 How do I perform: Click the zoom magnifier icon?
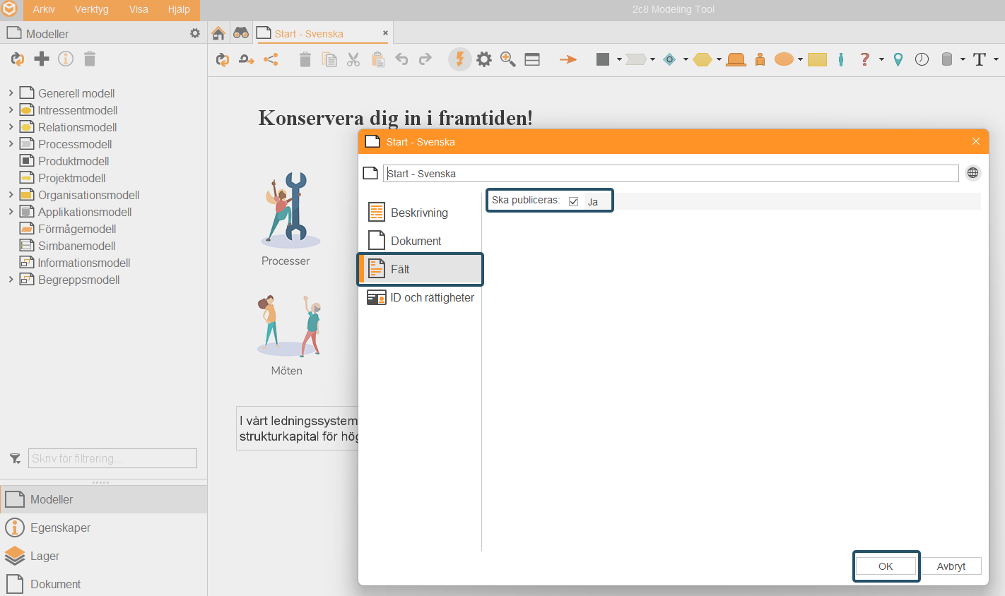(x=508, y=59)
